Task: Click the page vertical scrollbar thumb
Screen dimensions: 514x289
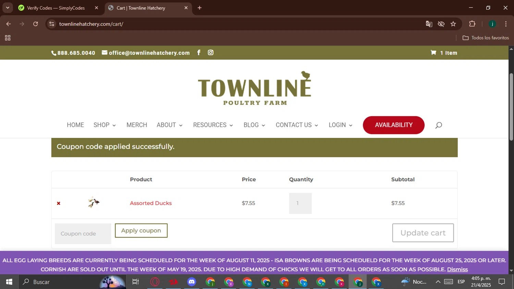Action: coord(511,107)
